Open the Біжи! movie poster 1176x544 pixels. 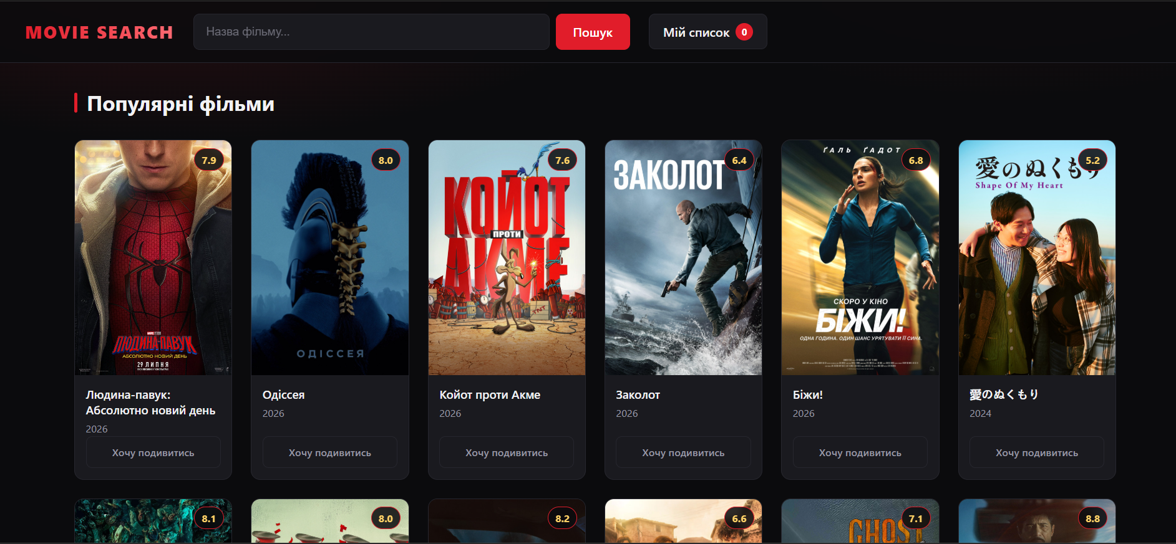[860, 257]
